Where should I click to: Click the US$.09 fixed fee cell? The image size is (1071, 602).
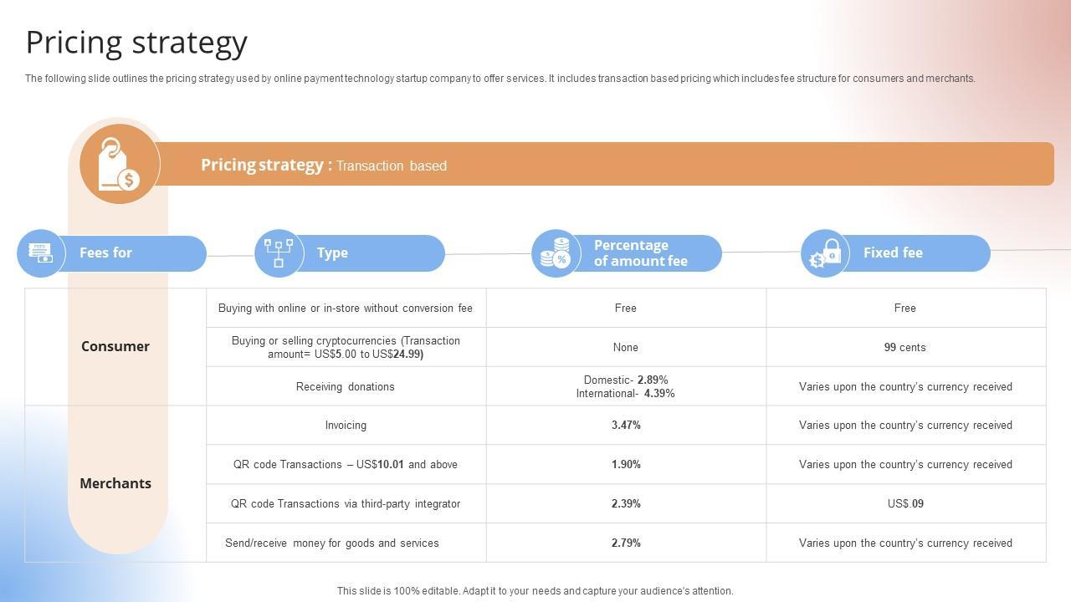[x=905, y=503]
